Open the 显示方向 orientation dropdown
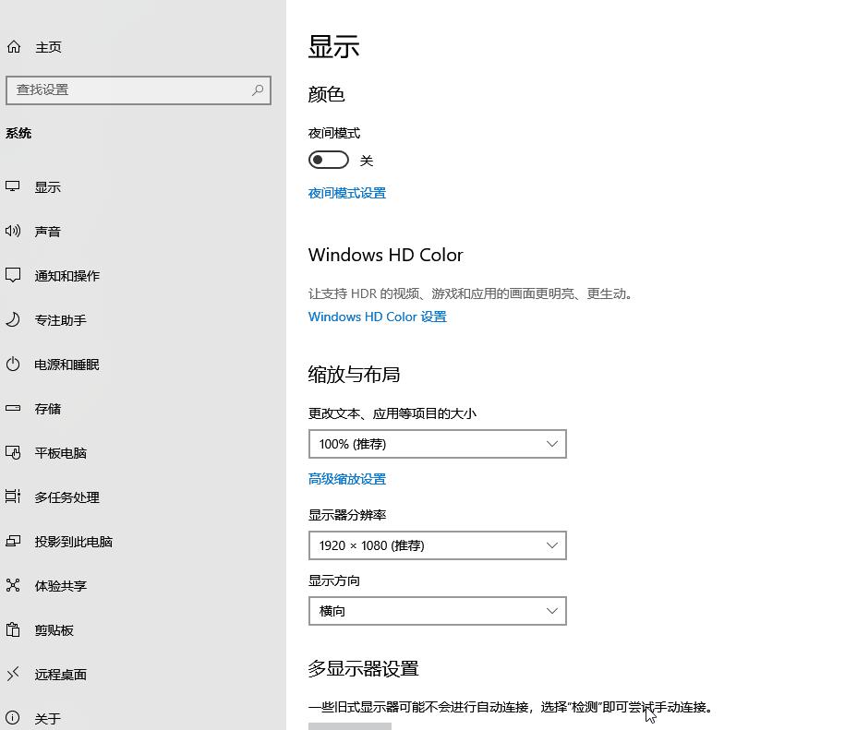 [x=437, y=610]
